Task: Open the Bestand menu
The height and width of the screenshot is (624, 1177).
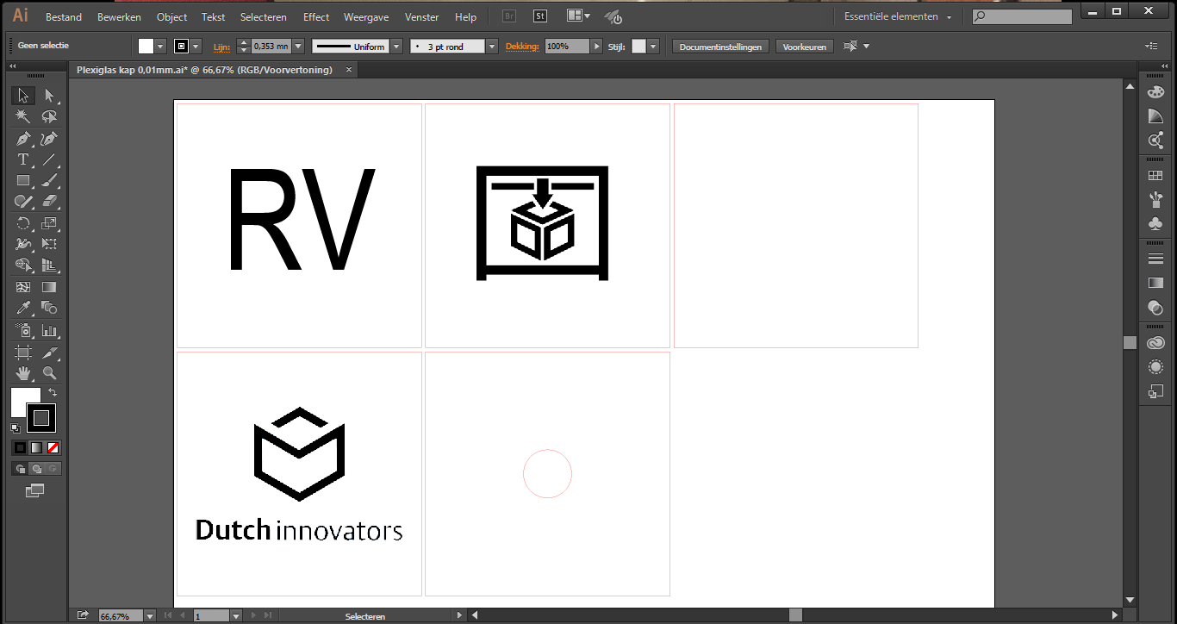Action: click(64, 17)
